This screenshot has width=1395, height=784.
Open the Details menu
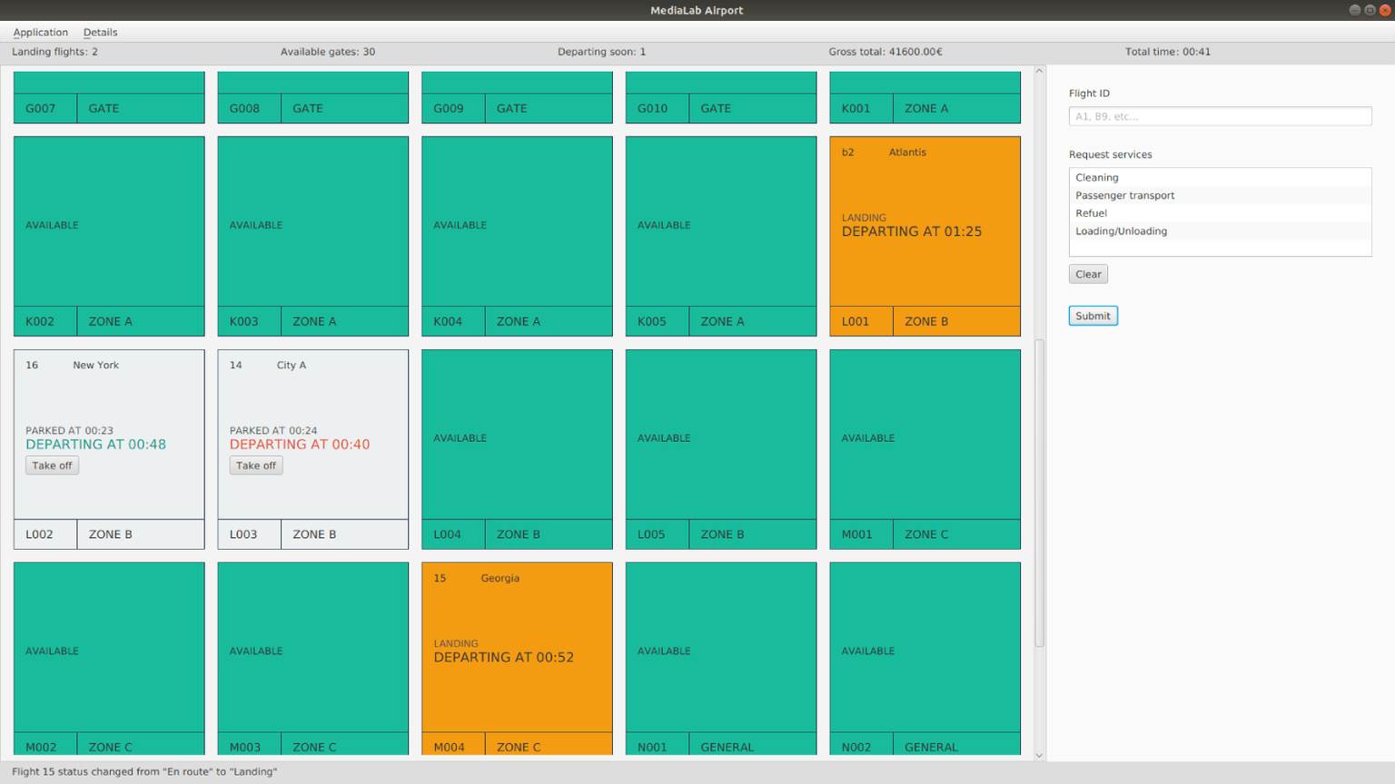[x=100, y=32]
